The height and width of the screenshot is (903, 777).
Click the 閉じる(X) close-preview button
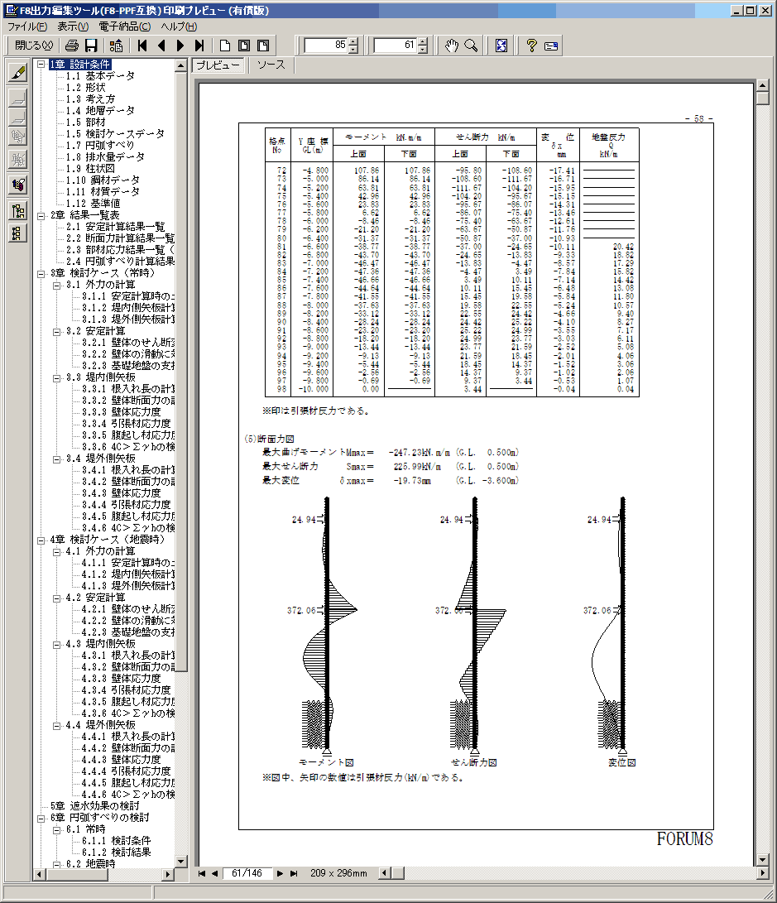34,45
